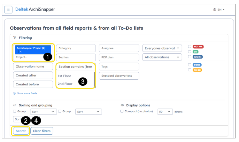Click the Filtering funnel icon
Viewport: 239px width, 142px height.
15,38
